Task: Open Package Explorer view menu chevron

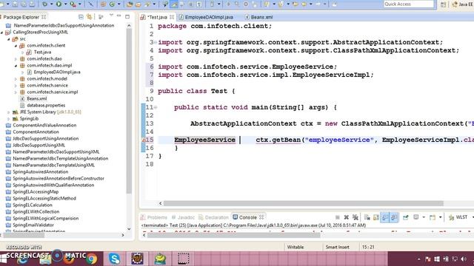Action: click(111, 16)
